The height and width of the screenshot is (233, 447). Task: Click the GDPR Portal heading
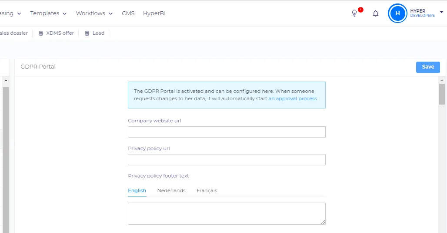(38, 66)
